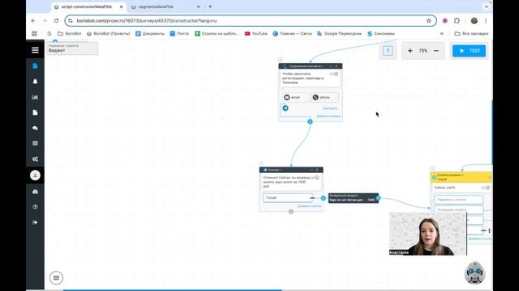Open the help question-mark box on canvas toolbar

pos(388,51)
